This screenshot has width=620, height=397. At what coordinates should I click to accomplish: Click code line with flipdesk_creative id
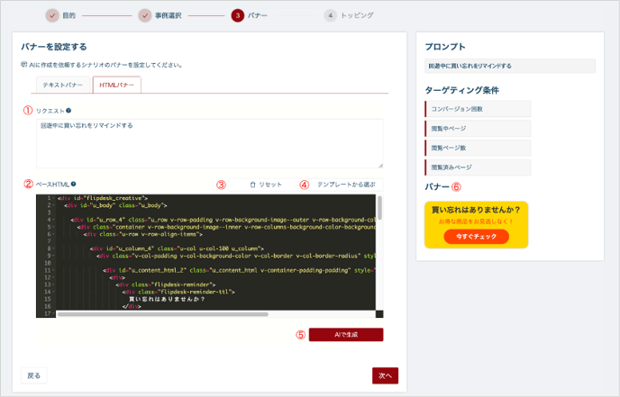[103, 198]
